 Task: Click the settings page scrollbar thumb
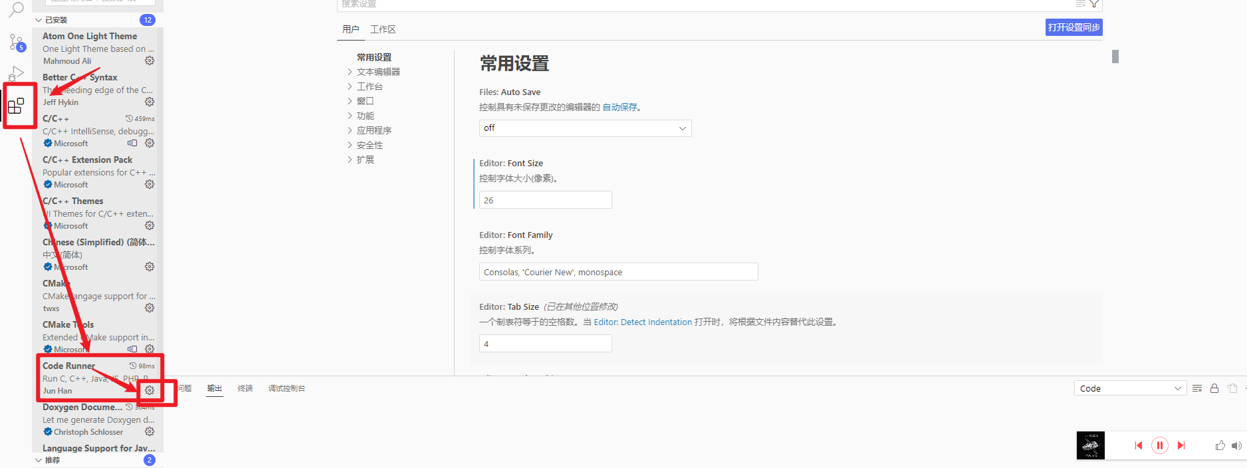tap(1115, 57)
